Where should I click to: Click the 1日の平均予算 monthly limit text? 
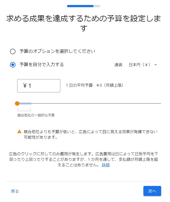click(x=94, y=85)
